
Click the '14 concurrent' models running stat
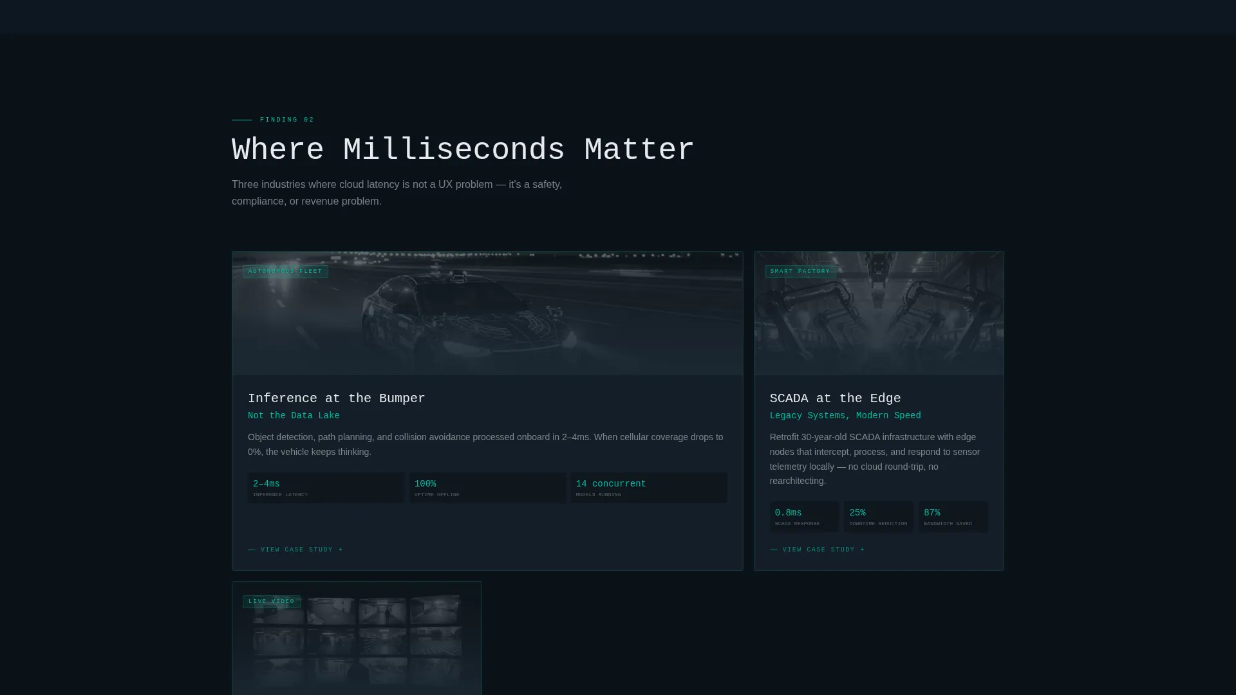tap(649, 488)
